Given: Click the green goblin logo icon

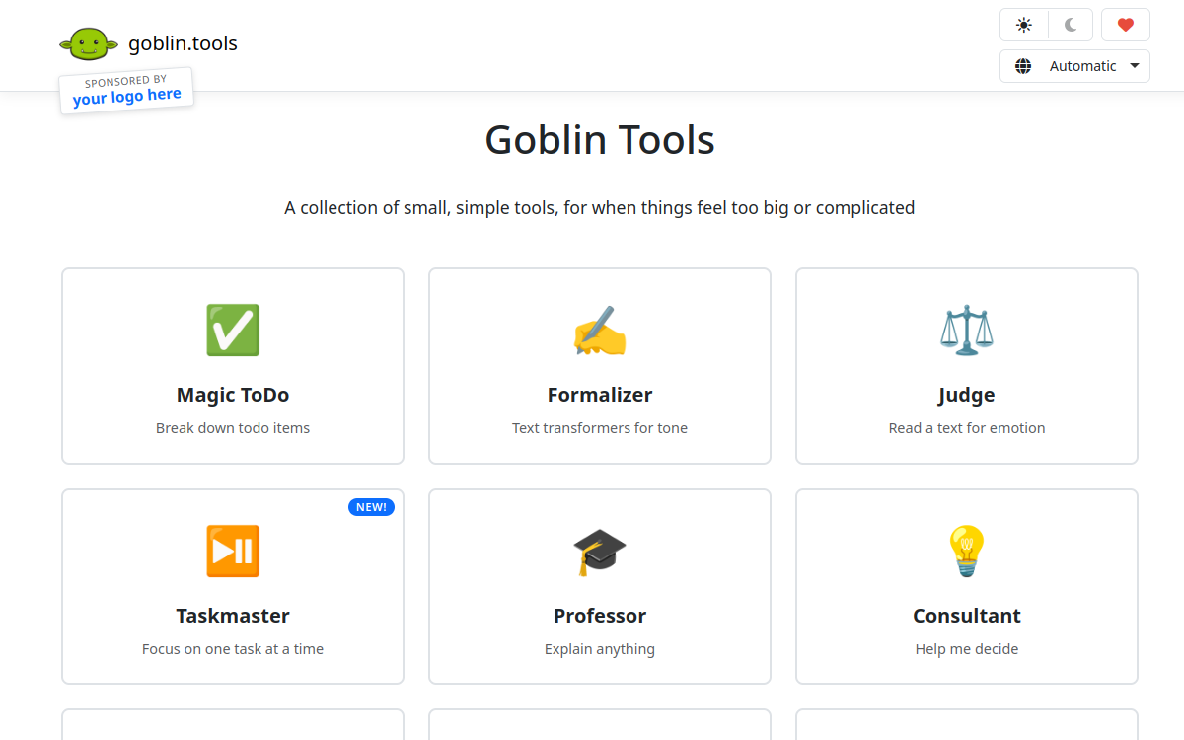Looking at the screenshot, I should point(89,43).
